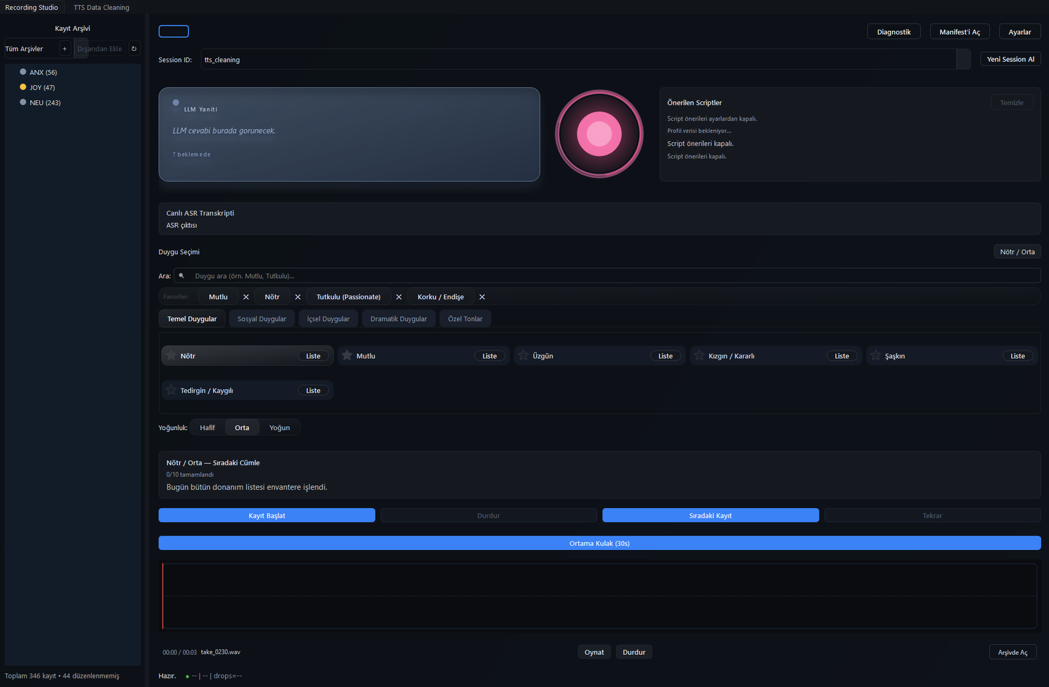The height and width of the screenshot is (687, 1049).
Task: Open Liste for Kızgın / Kararlı emotion
Action: pyautogui.click(x=841, y=356)
